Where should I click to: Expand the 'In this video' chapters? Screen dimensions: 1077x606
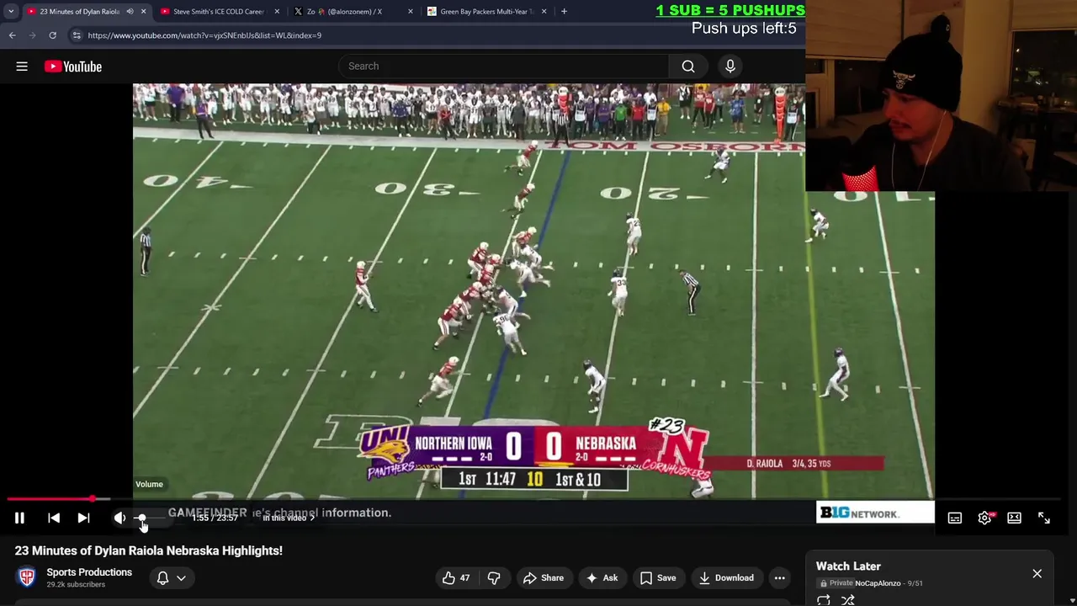pos(289,518)
